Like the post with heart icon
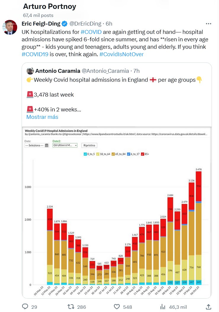219x312 pixels. (117, 306)
